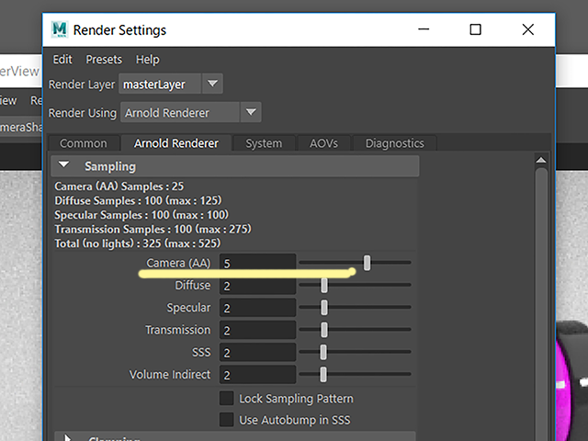Close the Render Settings window
Screen dimensions: 588x441
(528, 29)
